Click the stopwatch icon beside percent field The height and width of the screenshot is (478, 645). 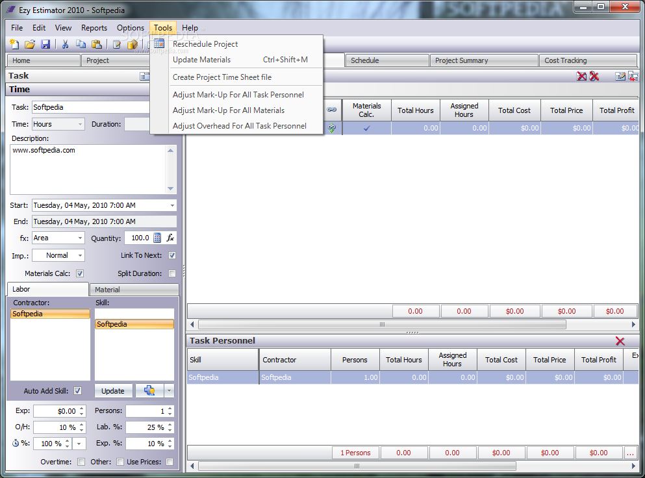tap(16, 443)
